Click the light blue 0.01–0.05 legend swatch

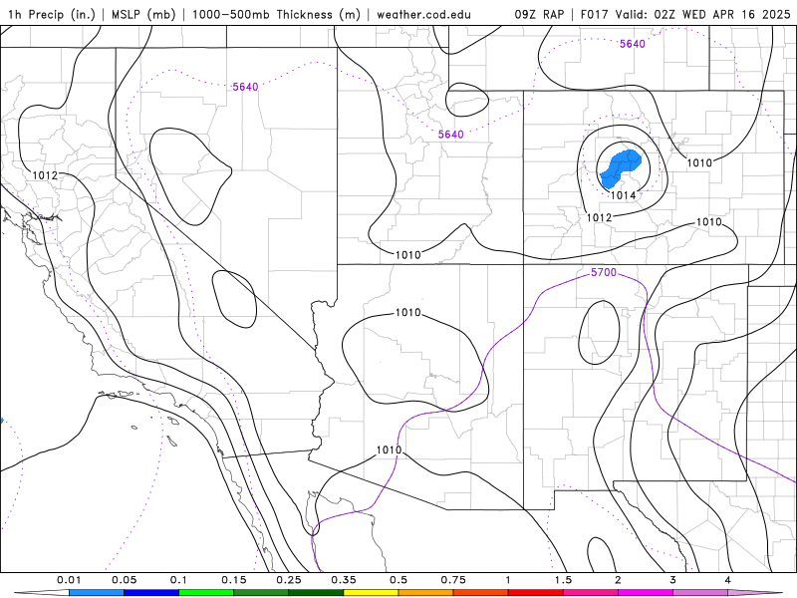click(x=97, y=593)
